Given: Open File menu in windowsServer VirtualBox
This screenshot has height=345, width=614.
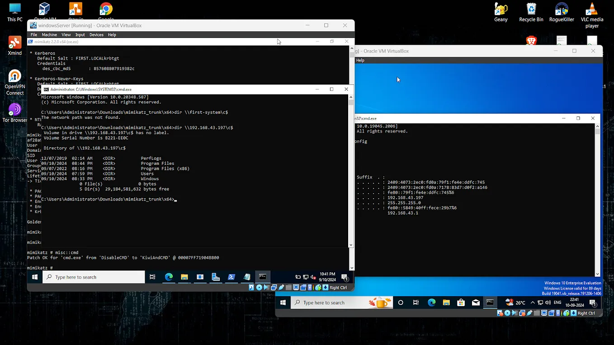Looking at the screenshot, I should [34, 35].
